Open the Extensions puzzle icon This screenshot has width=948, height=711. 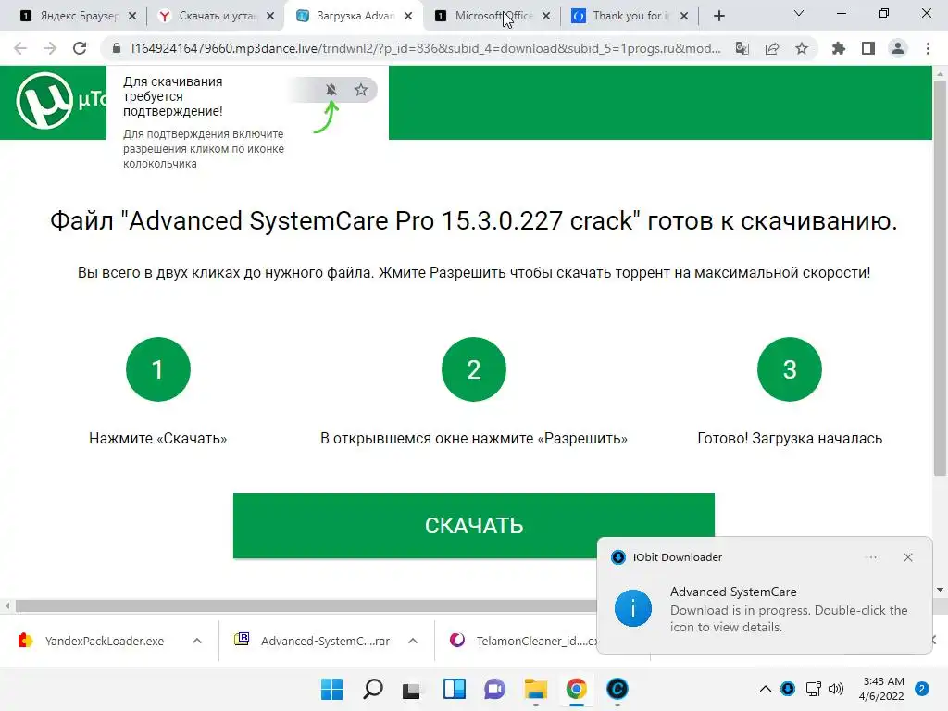pos(839,48)
